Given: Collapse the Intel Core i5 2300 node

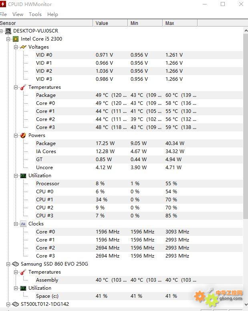Looking at the screenshot, I should tap(8, 39).
